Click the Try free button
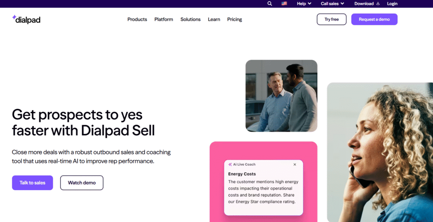Image resolution: width=433 pixels, height=222 pixels. [x=332, y=19]
